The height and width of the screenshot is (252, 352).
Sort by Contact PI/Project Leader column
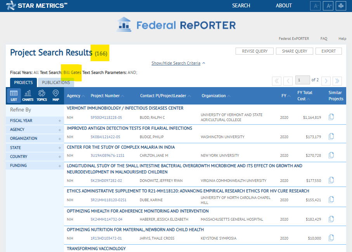(x=165, y=96)
